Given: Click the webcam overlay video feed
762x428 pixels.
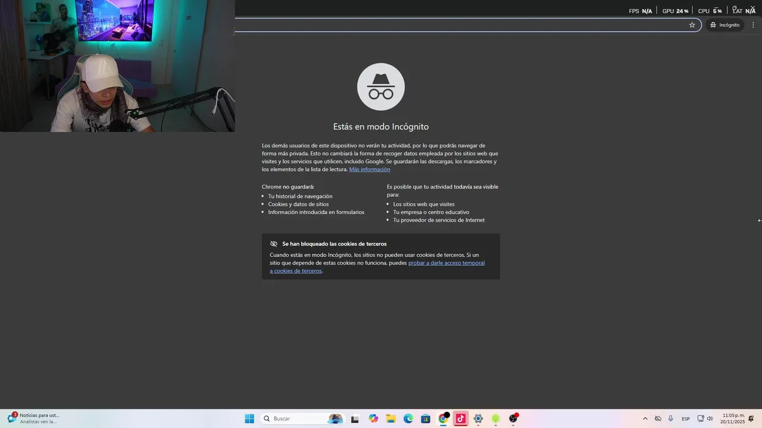Looking at the screenshot, I should (x=117, y=66).
